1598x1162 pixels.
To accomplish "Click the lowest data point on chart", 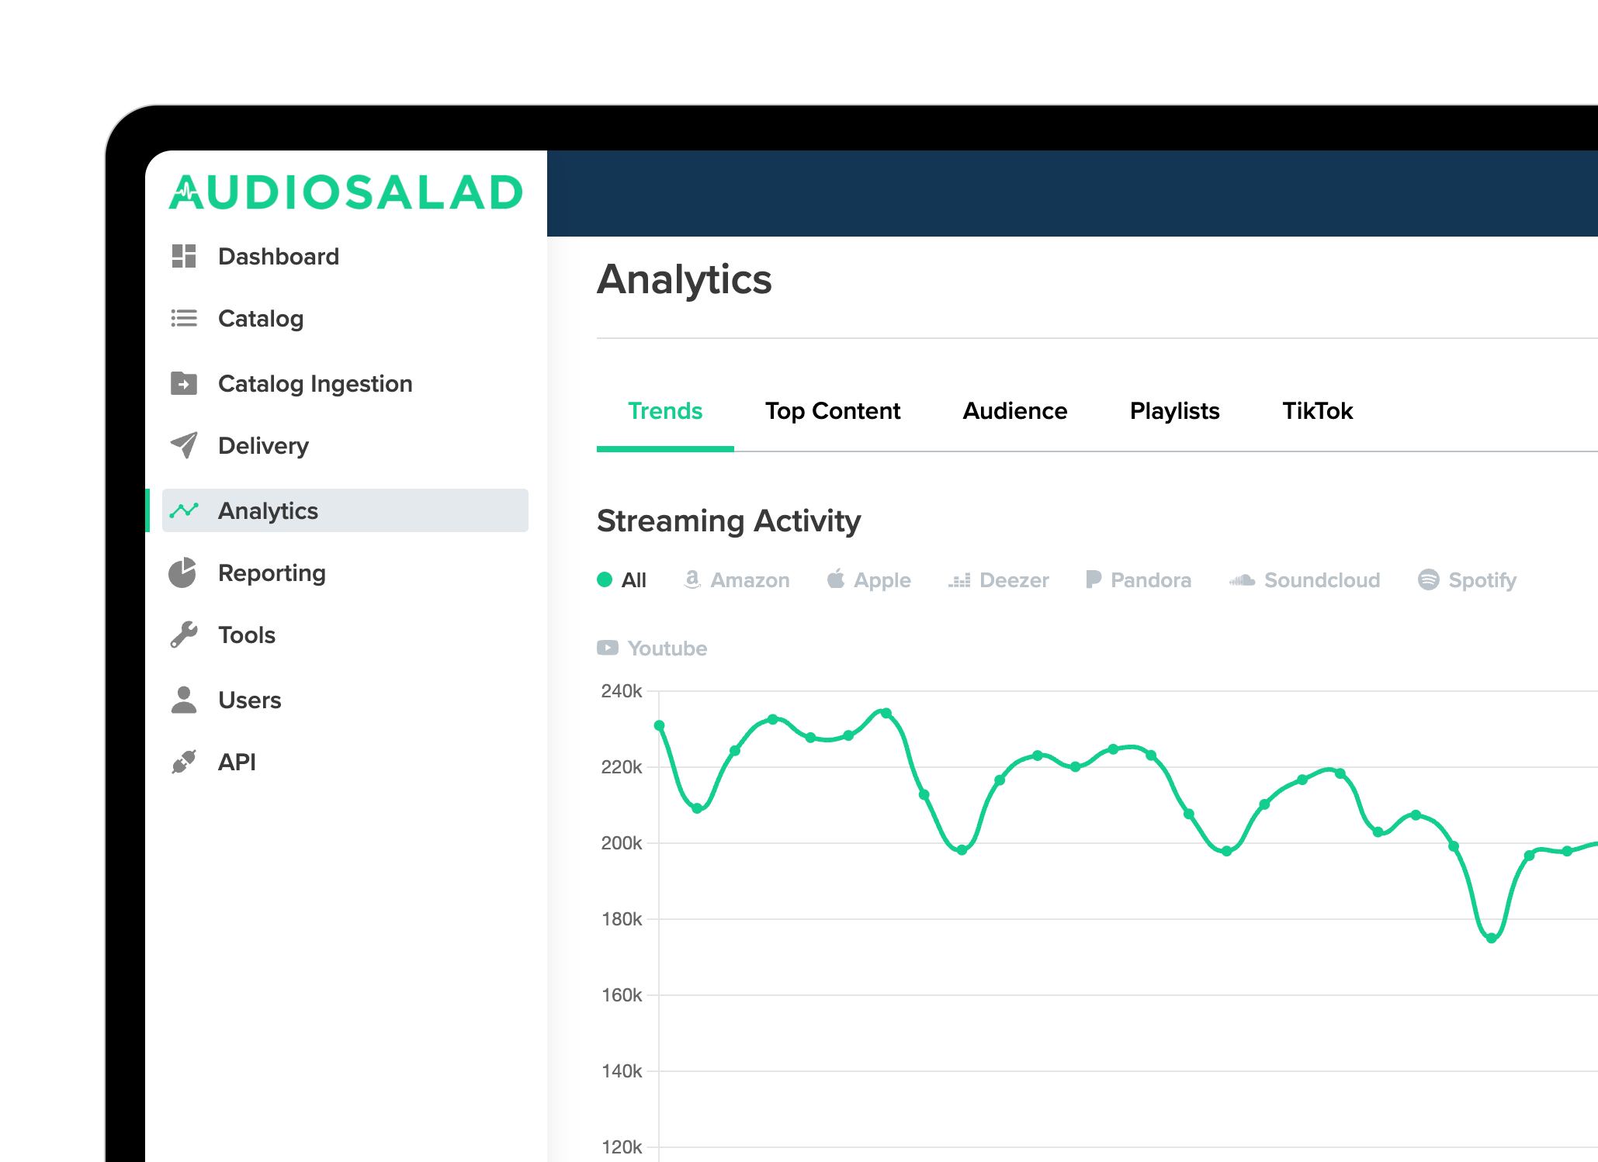I will [x=1491, y=938].
